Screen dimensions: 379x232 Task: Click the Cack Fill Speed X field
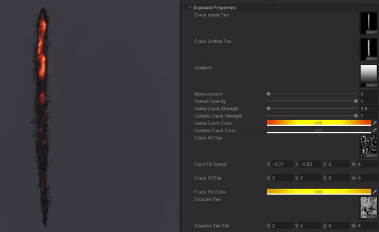282,164
